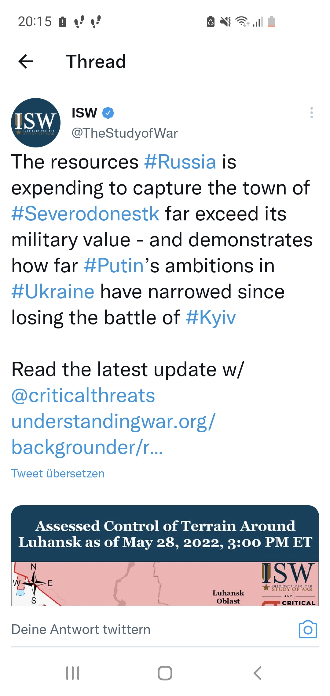330x696 pixels.
Task: Tap the Android home button
Action: (x=165, y=673)
